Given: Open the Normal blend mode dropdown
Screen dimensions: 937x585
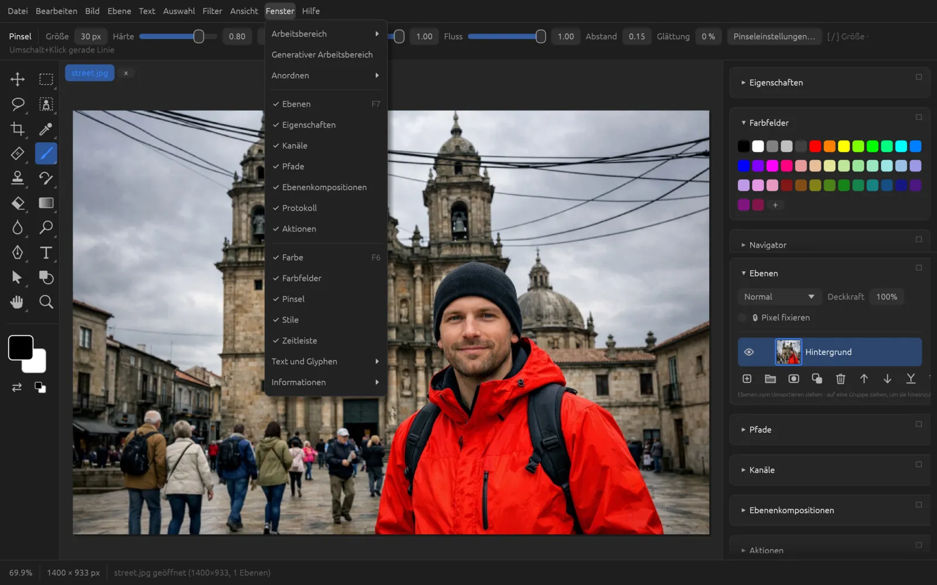Looking at the screenshot, I should pyautogui.click(x=779, y=297).
